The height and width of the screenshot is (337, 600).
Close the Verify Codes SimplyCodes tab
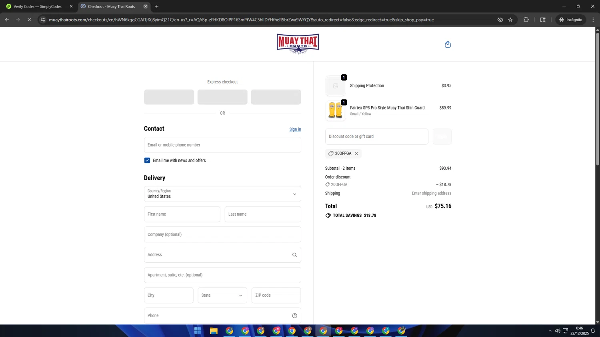coord(71,6)
